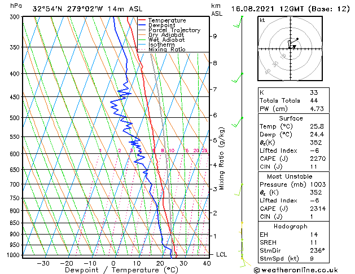355x274 pixels.
Task: Click the storm motion marker in hodograph
Action: tap(297, 39)
